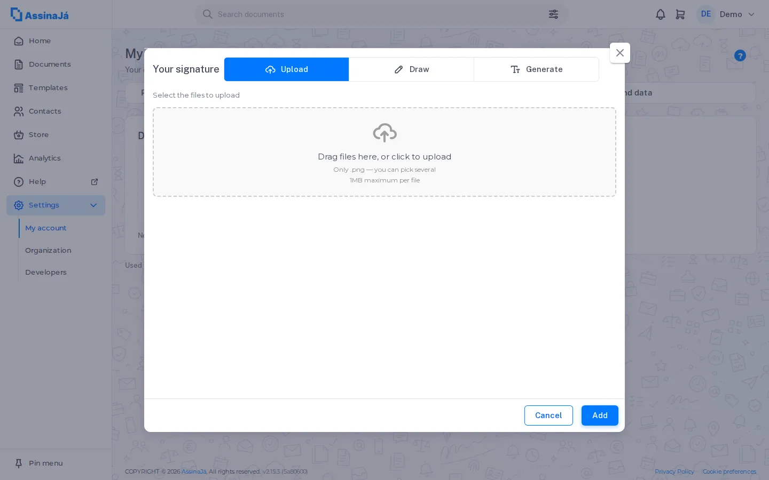Focus the Search documents field
The height and width of the screenshot is (480, 769).
(x=381, y=14)
